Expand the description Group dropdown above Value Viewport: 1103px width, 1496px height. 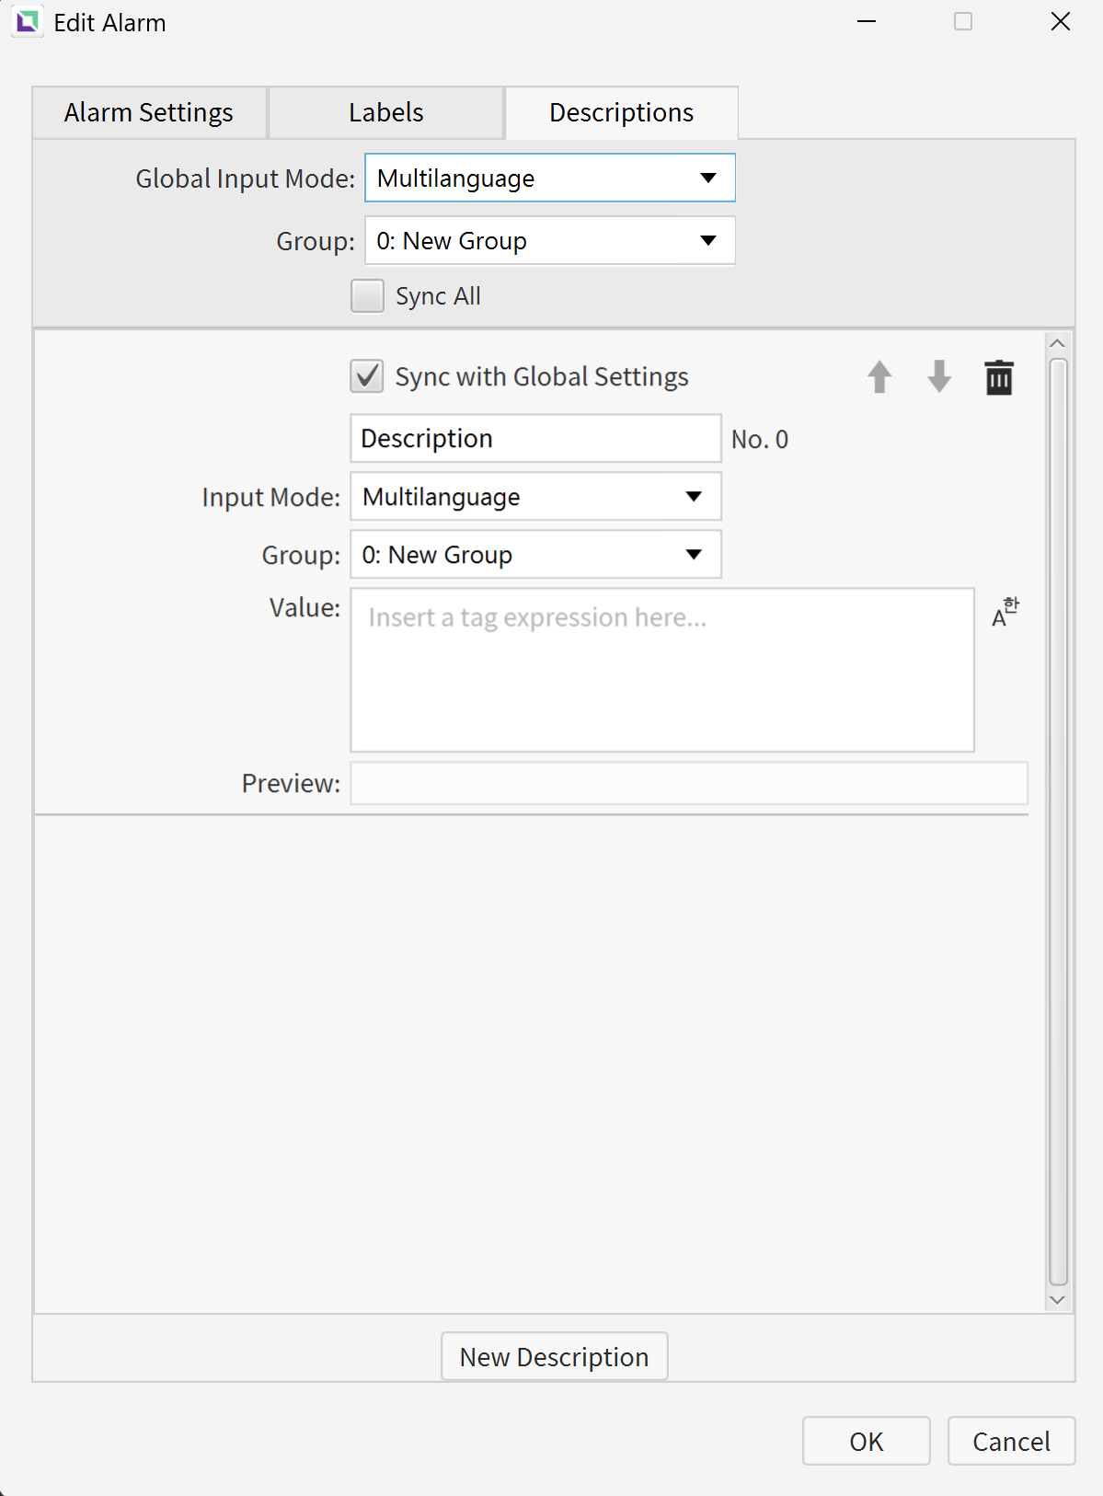pos(535,555)
